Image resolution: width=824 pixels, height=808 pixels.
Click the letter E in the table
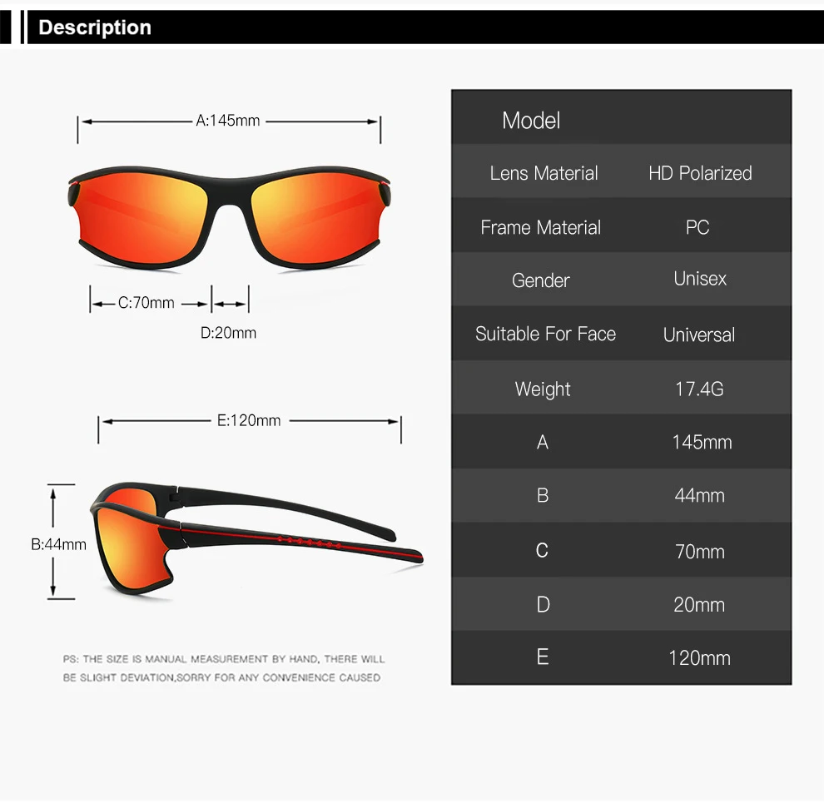pos(543,657)
